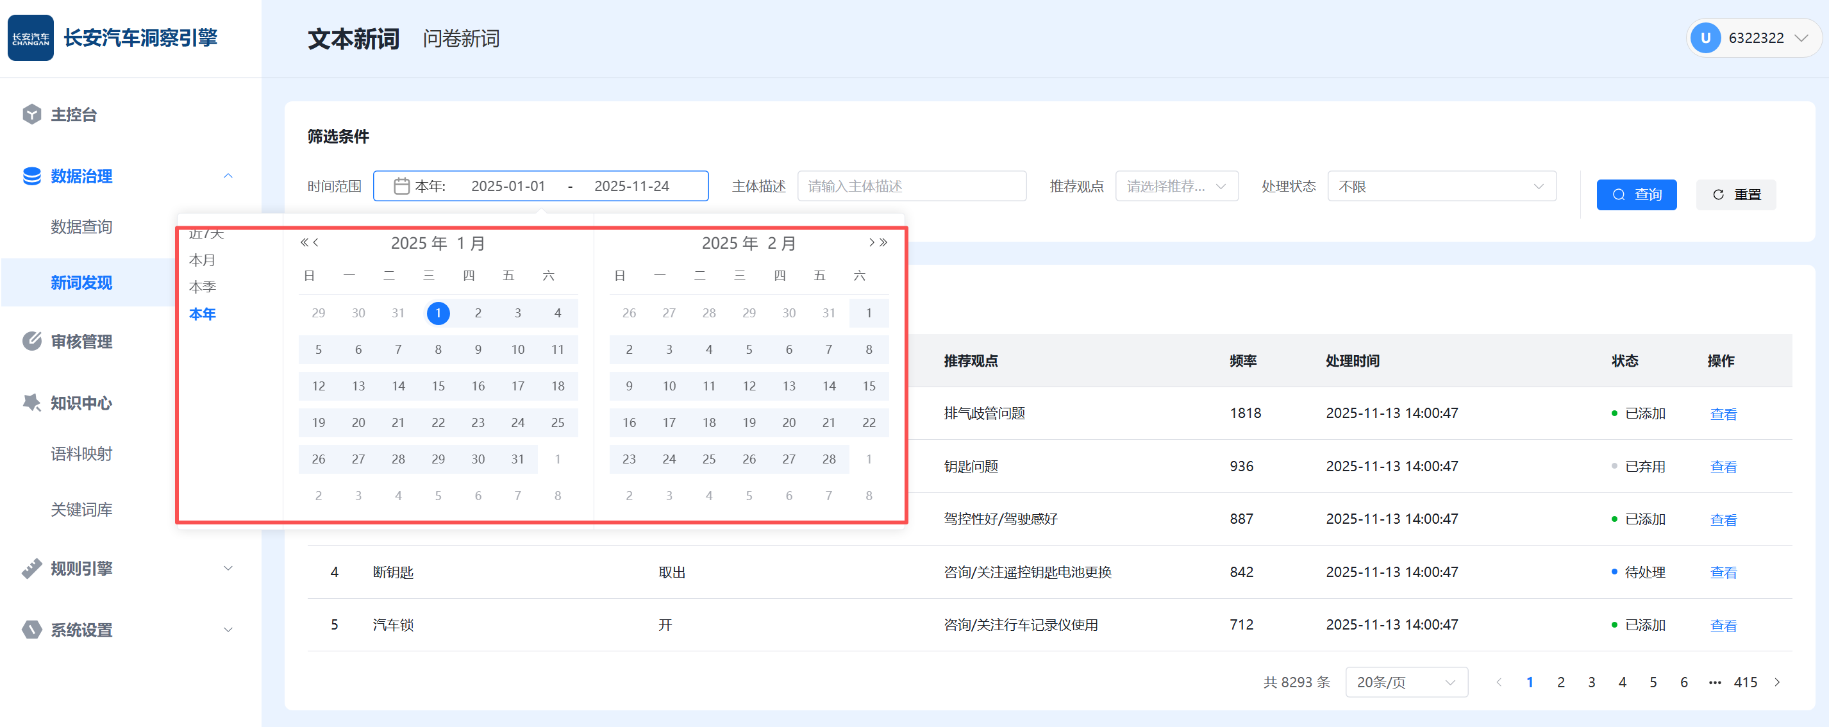Open the 处理状态 dropdown

1441,186
